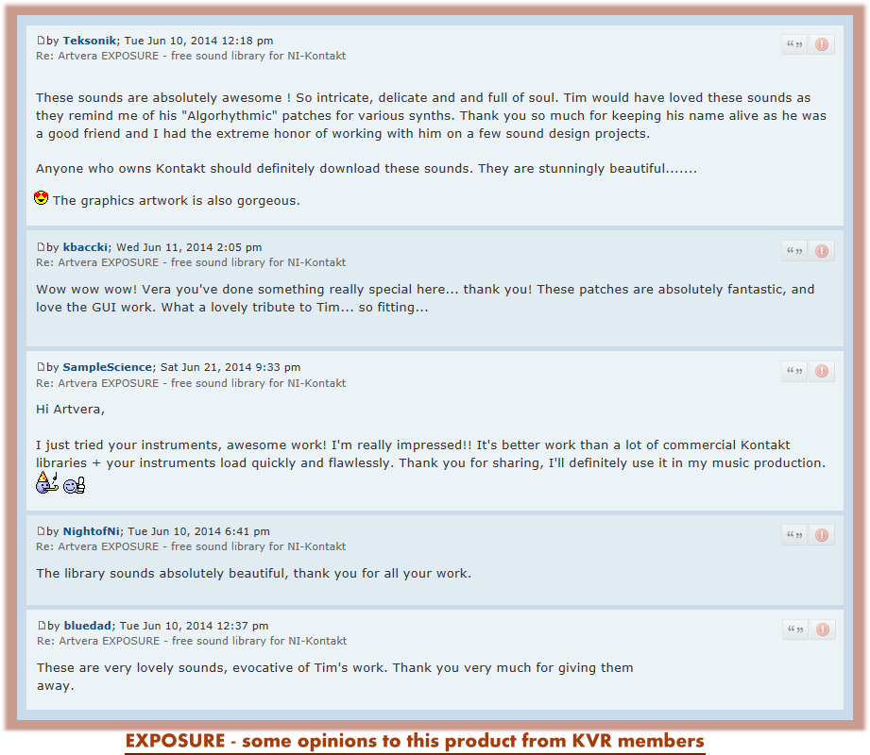Quote kbaccki's post
870x755 pixels.
click(794, 251)
